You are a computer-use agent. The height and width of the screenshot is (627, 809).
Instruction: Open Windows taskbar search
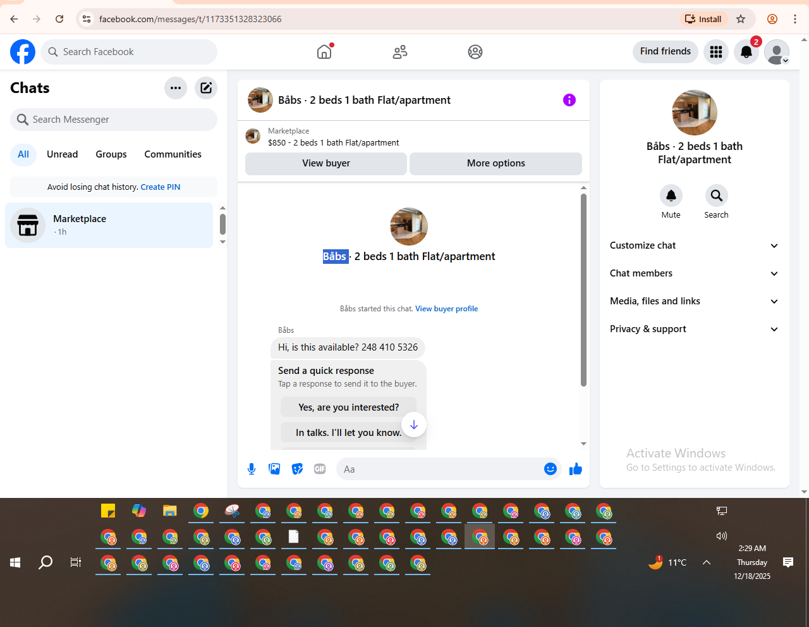[x=46, y=562]
